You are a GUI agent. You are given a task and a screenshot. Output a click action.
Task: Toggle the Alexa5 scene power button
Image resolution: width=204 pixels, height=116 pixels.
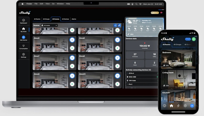[x=72, y=40]
